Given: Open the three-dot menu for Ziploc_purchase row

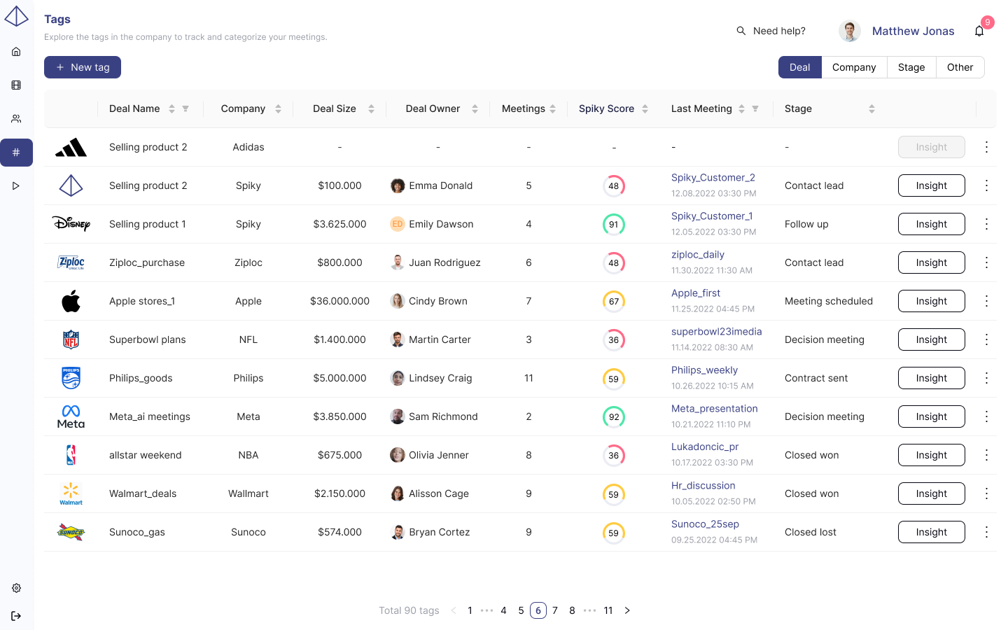Looking at the screenshot, I should 986,262.
